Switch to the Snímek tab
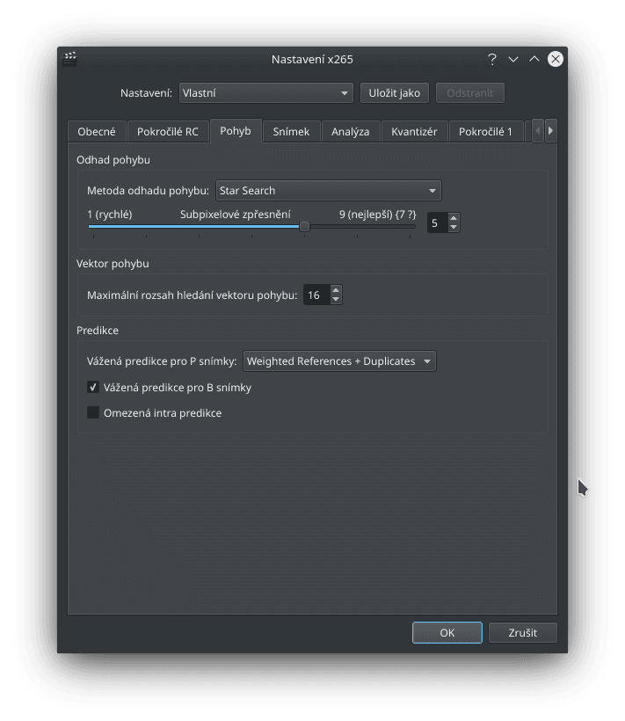This screenshot has width=625, height=721. tap(291, 132)
